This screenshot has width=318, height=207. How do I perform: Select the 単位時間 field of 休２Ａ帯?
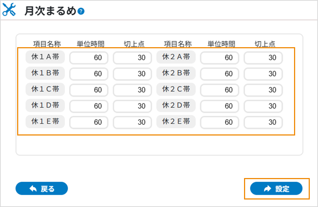219,57
